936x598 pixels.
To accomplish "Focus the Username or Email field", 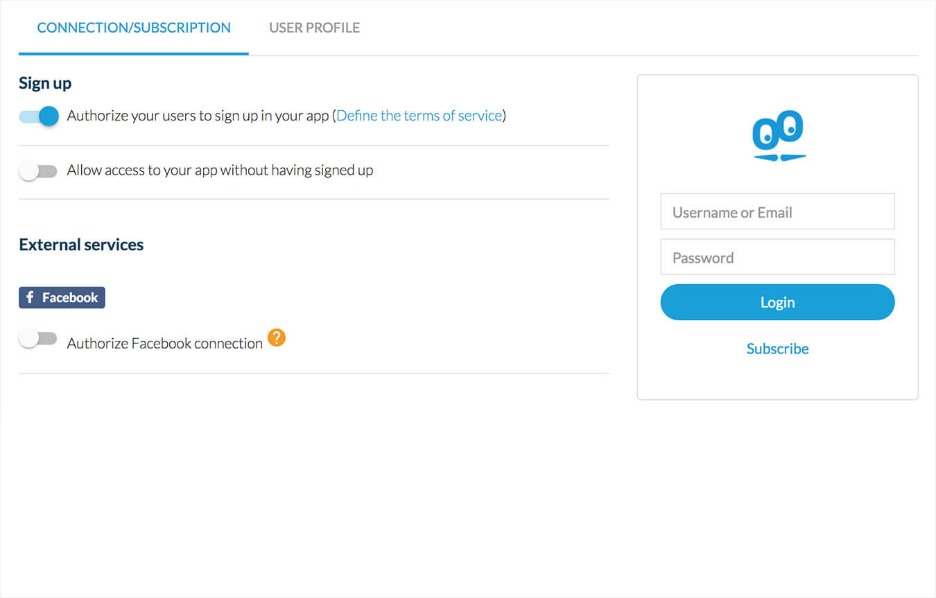I will pyautogui.click(x=777, y=212).
